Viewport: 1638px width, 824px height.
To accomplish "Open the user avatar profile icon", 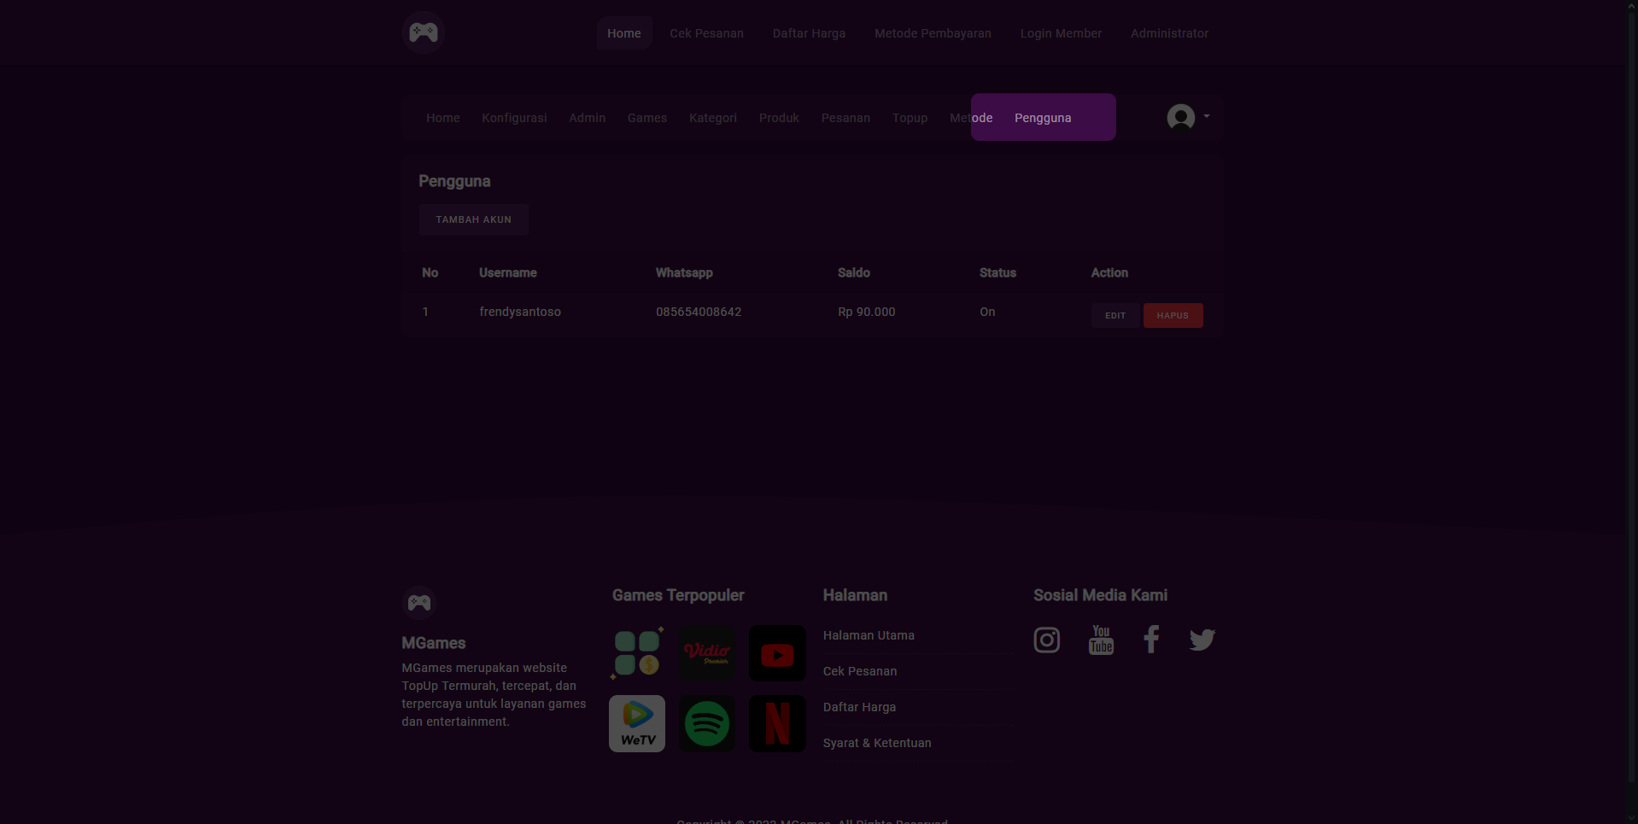I will pyautogui.click(x=1181, y=117).
